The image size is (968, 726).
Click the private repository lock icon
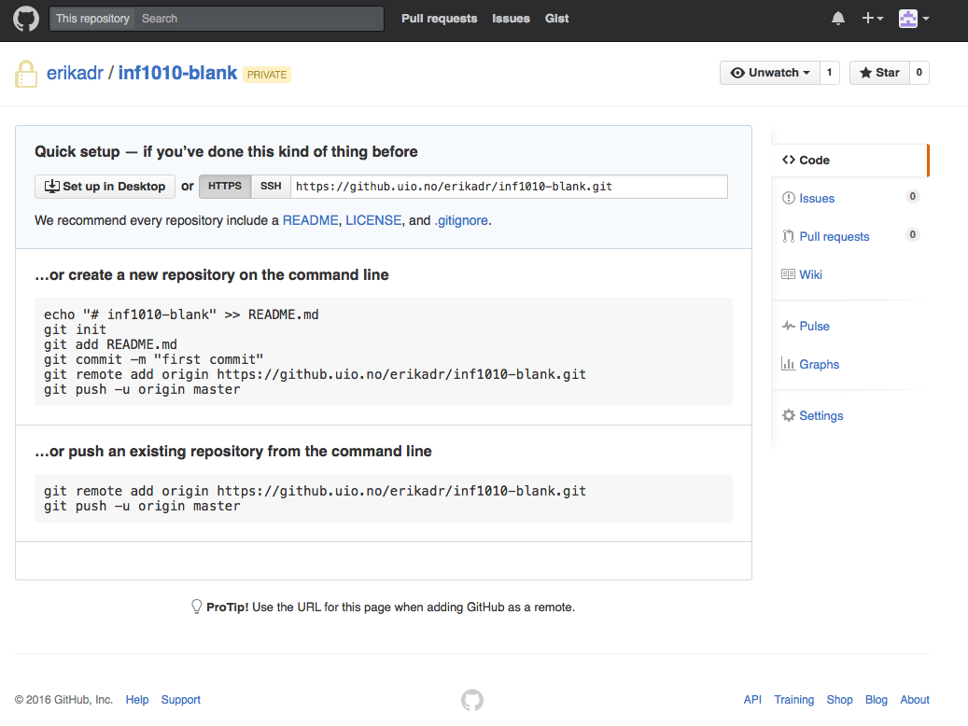(26, 74)
